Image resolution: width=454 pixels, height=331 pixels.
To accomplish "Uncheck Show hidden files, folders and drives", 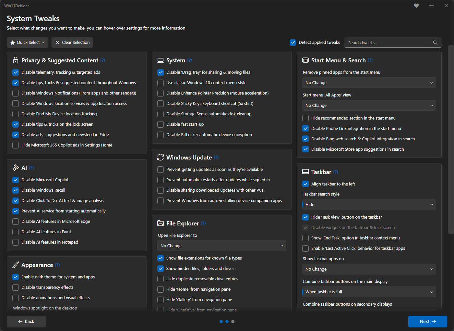I will [x=161, y=269].
